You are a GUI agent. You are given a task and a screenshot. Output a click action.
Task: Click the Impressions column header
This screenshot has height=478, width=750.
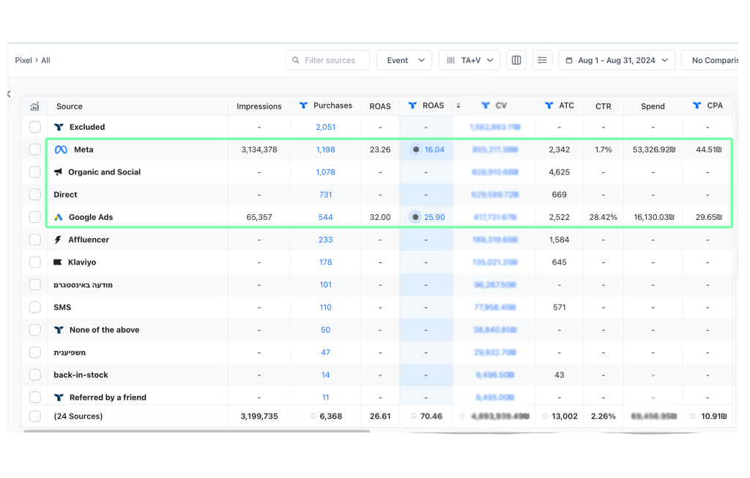(259, 106)
